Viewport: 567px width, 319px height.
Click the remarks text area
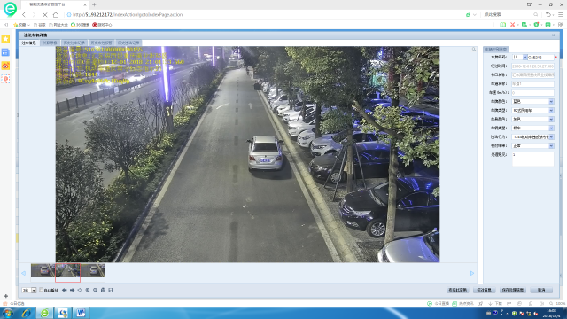532,159
